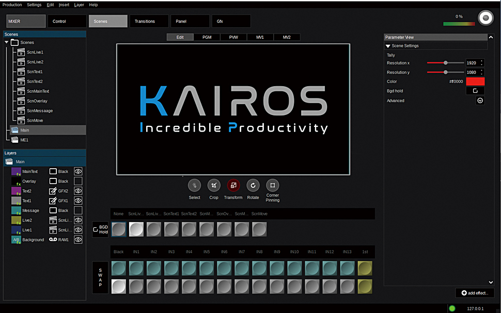Click the Text2 layer color thumbnail
This screenshot has width=501, height=313.
click(17, 191)
